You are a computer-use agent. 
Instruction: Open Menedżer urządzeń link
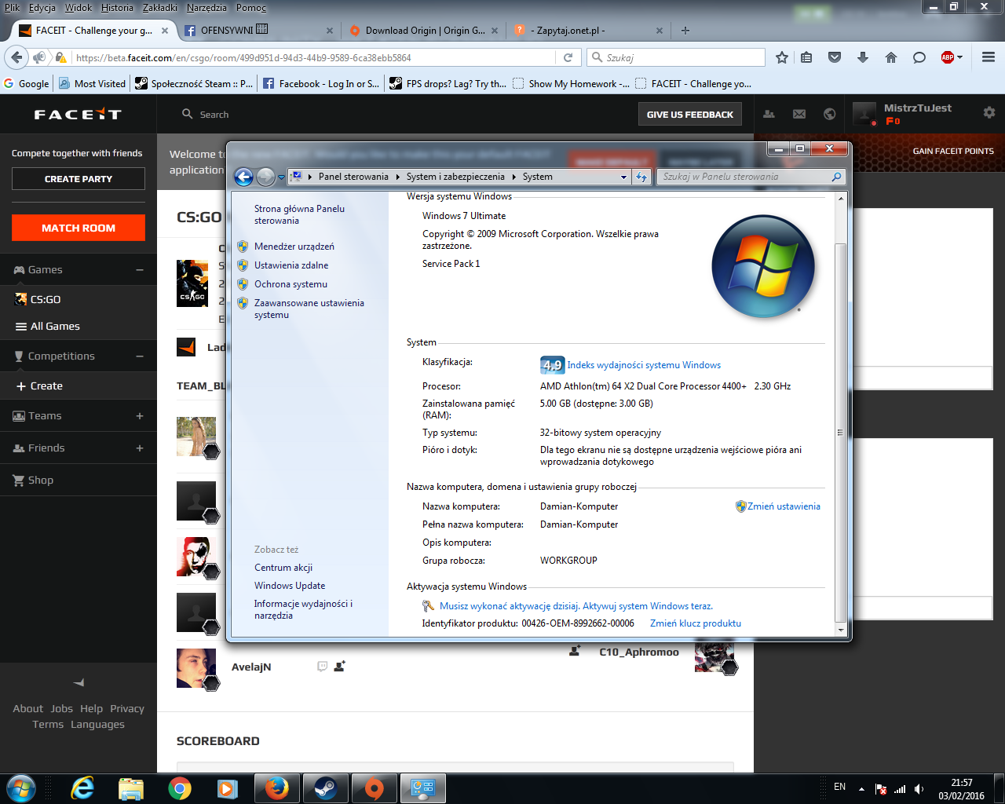coord(294,247)
